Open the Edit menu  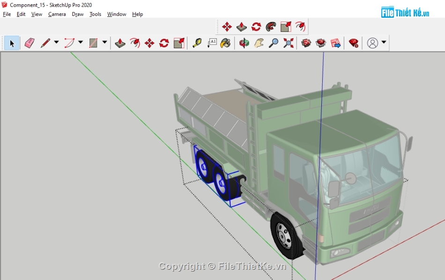(21, 14)
